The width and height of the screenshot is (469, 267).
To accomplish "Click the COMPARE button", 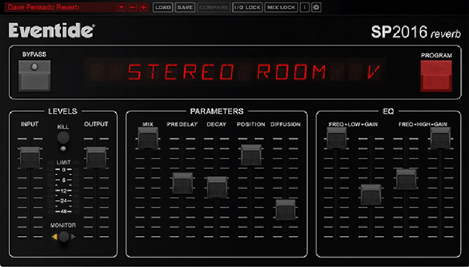I will tap(214, 7).
